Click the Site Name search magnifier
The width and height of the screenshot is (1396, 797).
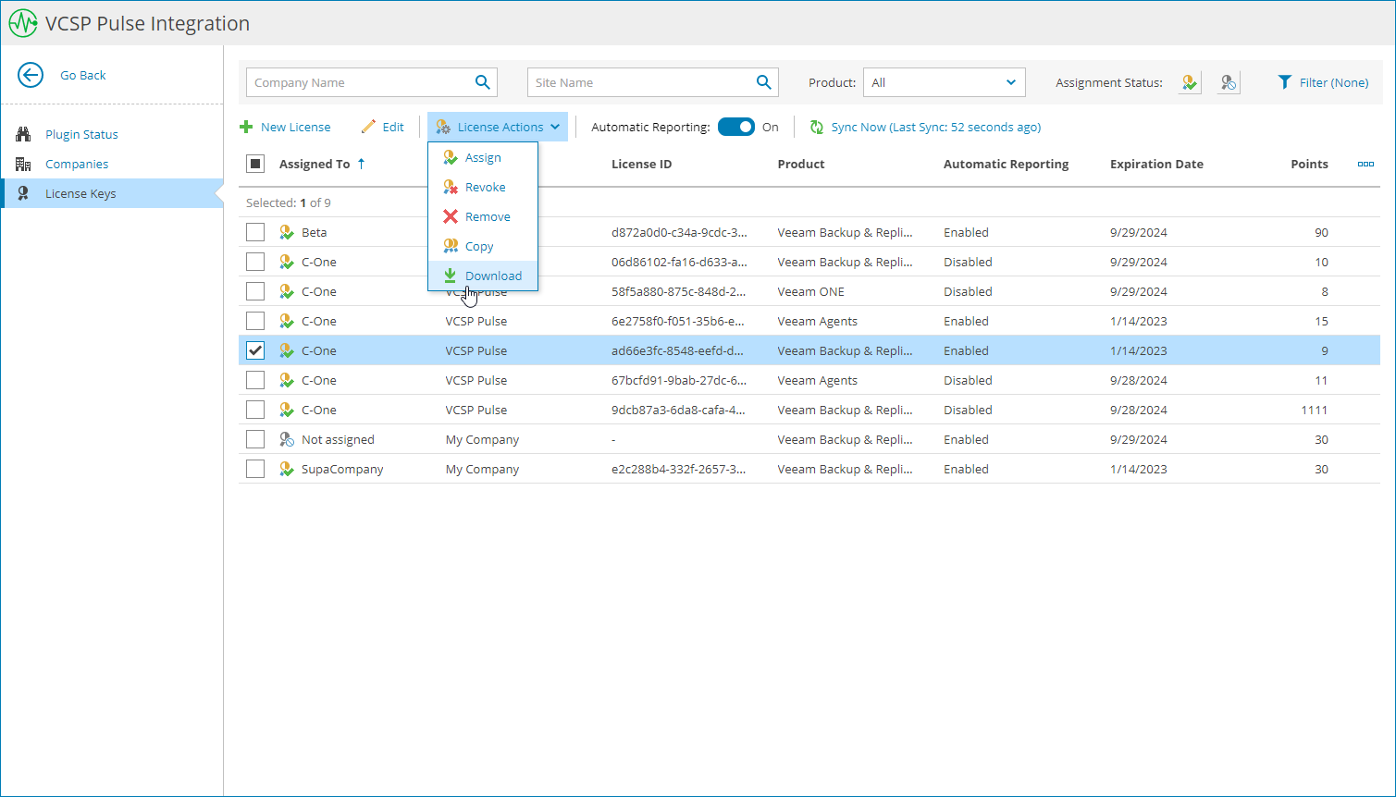(x=764, y=82)
